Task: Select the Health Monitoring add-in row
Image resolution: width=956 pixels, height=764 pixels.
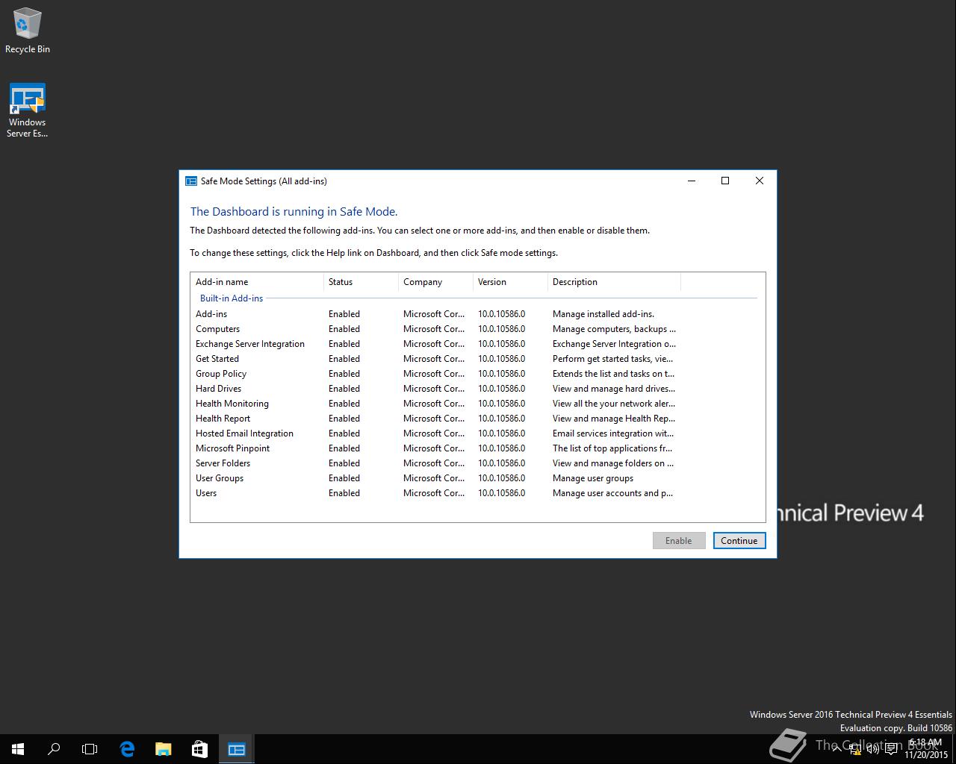Action: tap(436, 404)
